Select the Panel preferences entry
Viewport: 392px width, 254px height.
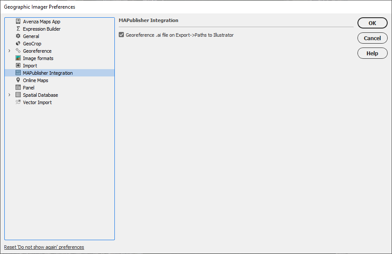(28, 88)
